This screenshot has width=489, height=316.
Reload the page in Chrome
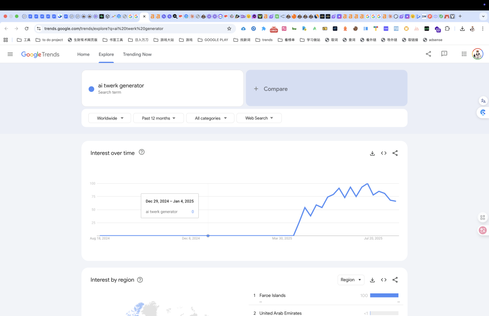(x=27, y=29)
